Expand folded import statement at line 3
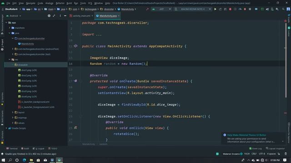 pos(98,34)
